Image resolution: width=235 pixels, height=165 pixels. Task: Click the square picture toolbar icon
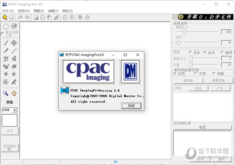tap(36, 18)
